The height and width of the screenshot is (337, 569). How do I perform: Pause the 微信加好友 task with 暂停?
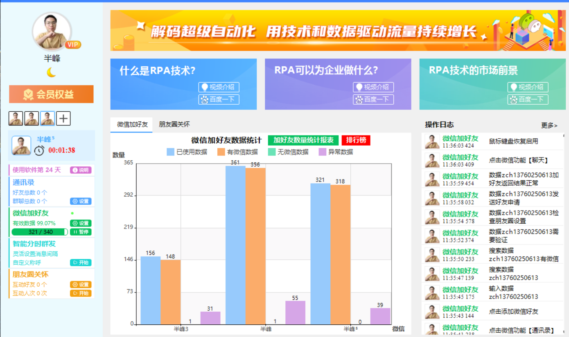(81, 232)
